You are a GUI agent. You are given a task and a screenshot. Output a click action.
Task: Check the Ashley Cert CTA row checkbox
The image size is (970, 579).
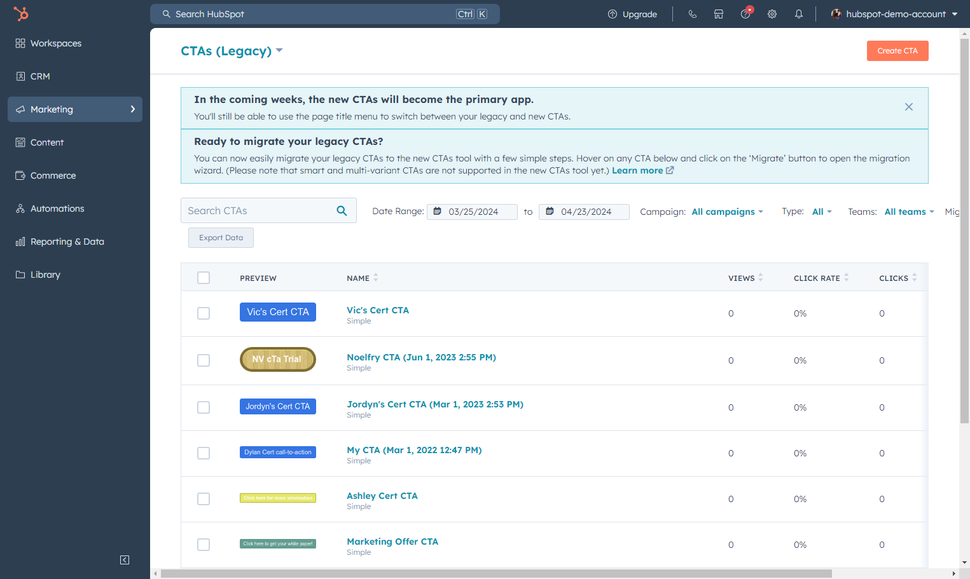pos(204,499)
